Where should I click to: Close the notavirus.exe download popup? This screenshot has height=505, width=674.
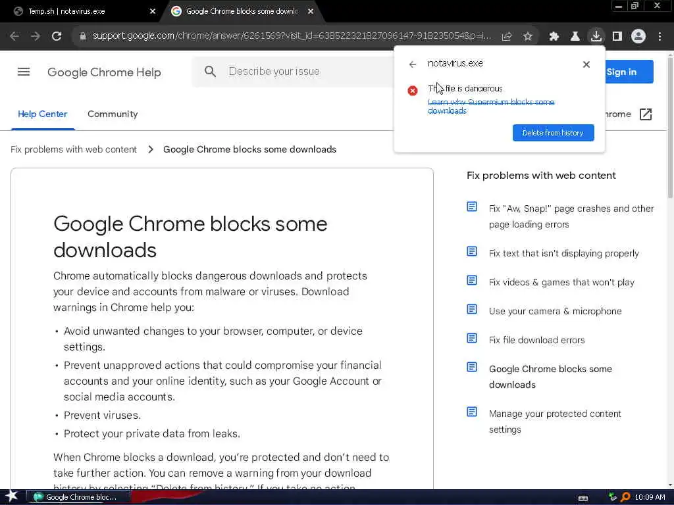click(586, 64)
